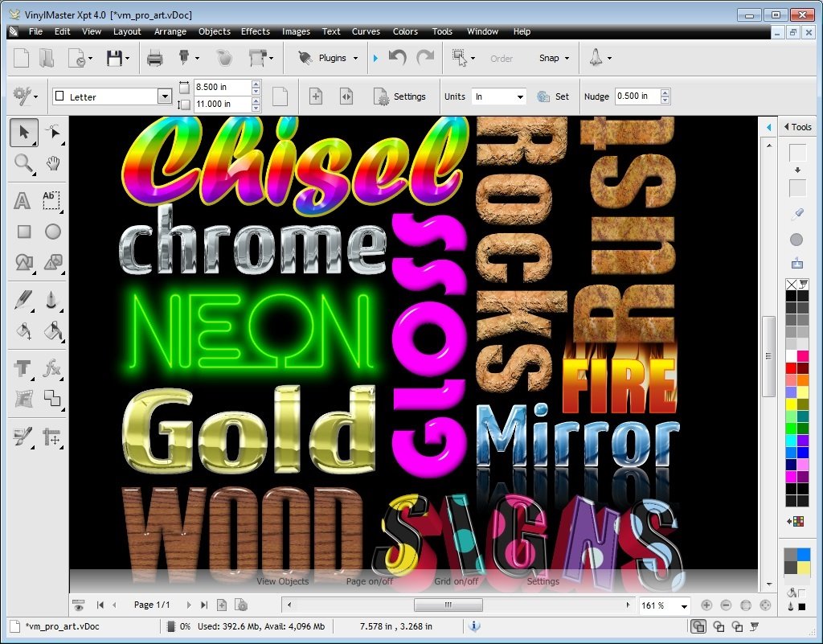Click the Settings button above the status bar
This screenshot has height=644, width=823.
coord(543,581)
